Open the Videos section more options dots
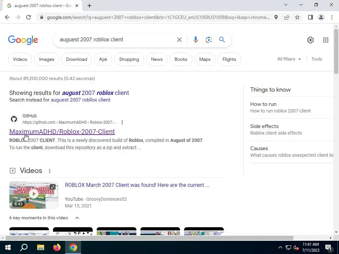The width and height of the screenshot is (339, 254). click(50, 171)
